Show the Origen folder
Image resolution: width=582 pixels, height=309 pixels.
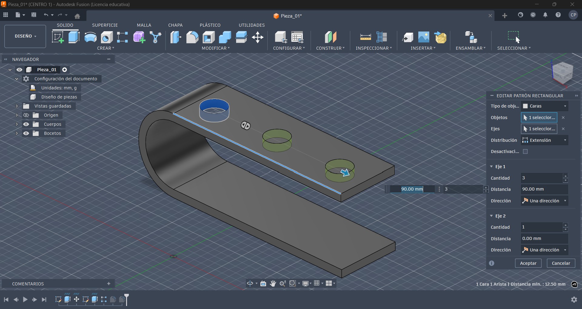click(26, 115)
